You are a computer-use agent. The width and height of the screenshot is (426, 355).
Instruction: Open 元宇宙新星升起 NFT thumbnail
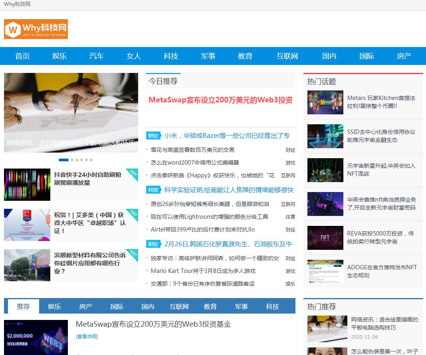click(325, 170)
